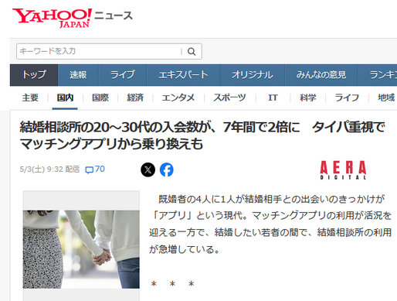This screenshot has width=397, height=301.
Task: Select the みんなの意見 tab
Action: point(321,75)
